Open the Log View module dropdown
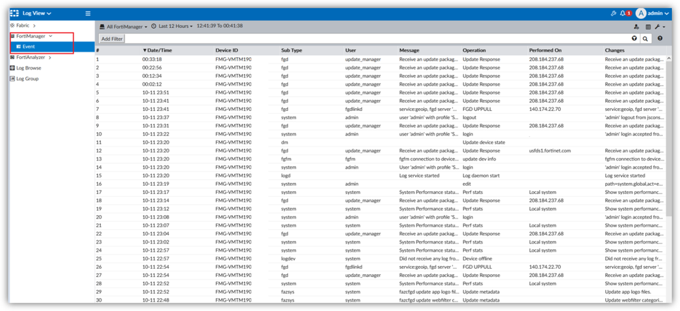 click(x=37, y=14)
